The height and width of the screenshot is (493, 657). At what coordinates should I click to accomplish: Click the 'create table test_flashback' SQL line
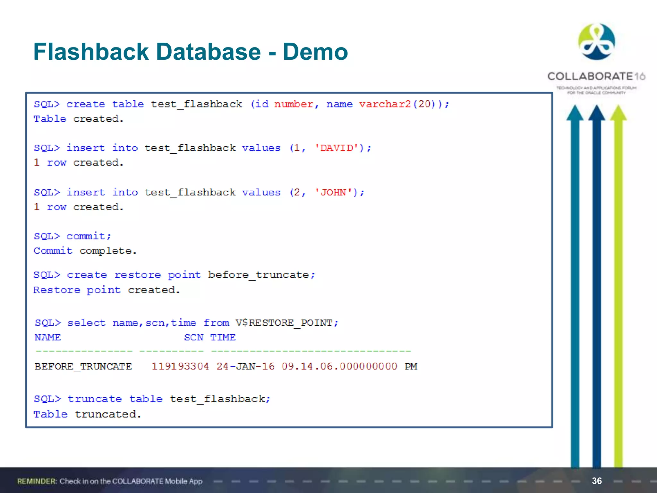pyautogui.click(x=242, y=104)
